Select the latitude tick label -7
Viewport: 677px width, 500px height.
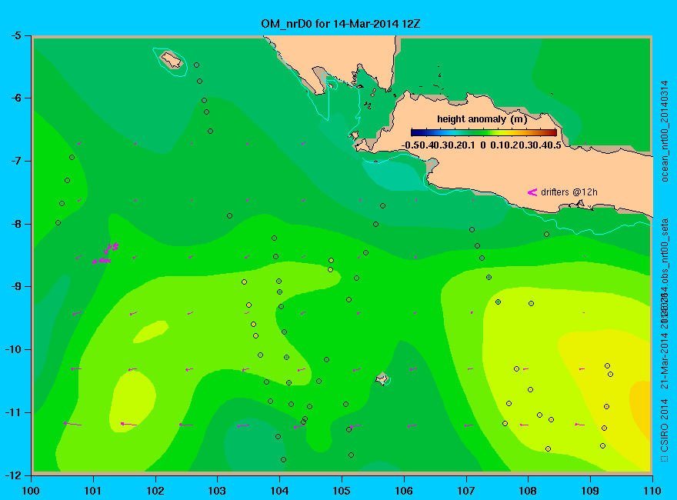15,161
